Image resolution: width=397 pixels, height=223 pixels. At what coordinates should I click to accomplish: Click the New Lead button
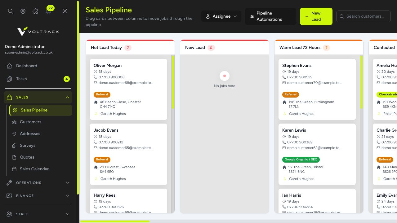pos(316,16)
